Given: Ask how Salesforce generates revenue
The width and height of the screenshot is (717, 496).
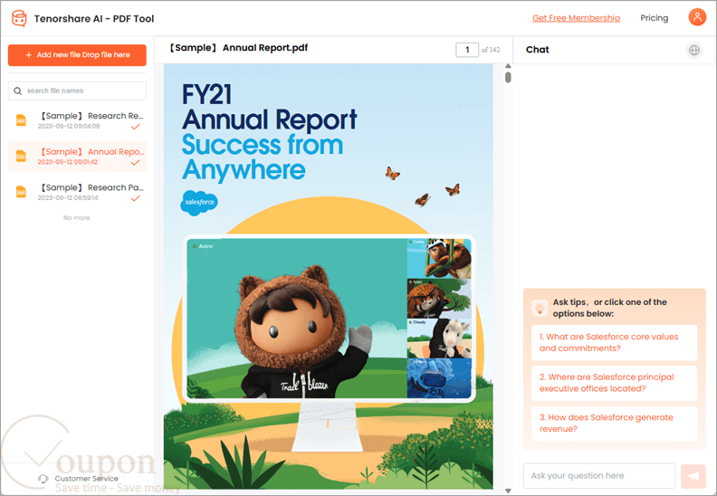Looking at the screenshot, I should click(614, 424).
